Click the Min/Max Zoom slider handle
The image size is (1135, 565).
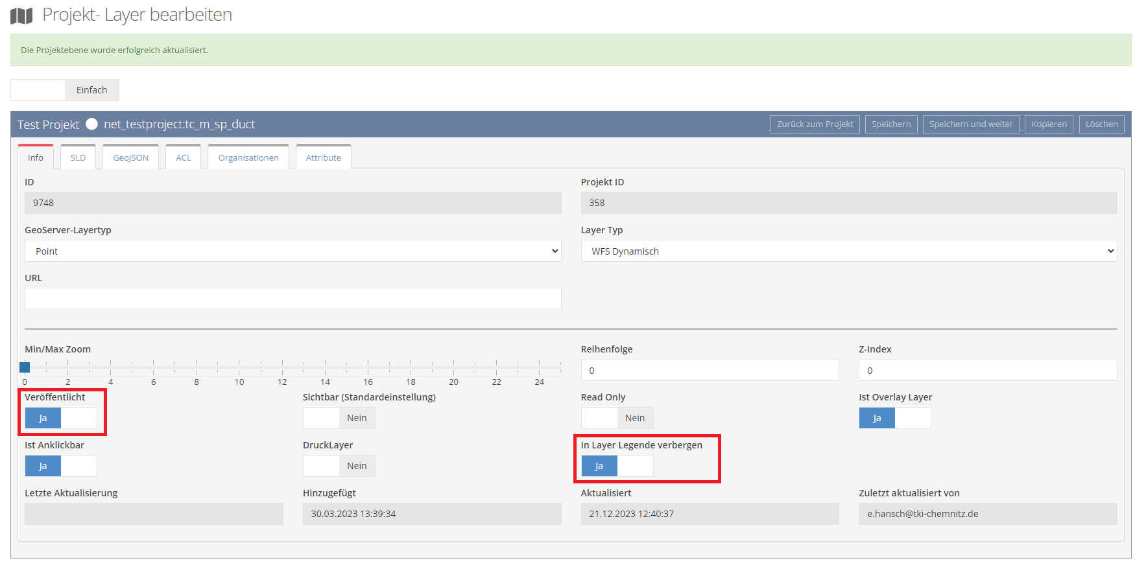point(25,367)
